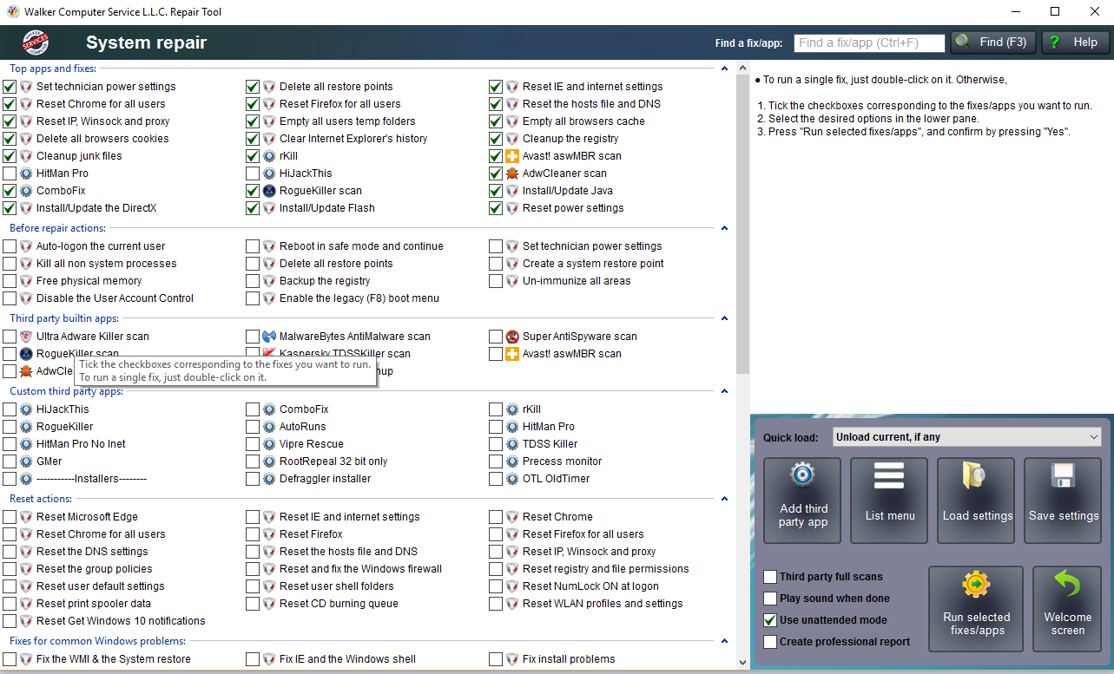Image resolution: width=1114 pixels, height=674 pixels.
Task: Click the fix list scrollbar up arrow
Action: (x=742, y=69)
